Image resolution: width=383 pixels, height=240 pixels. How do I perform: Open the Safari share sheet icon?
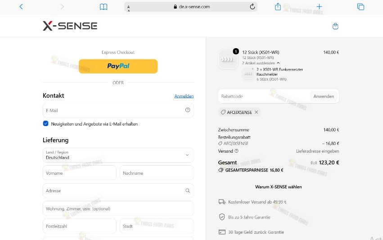pos(278,7)
